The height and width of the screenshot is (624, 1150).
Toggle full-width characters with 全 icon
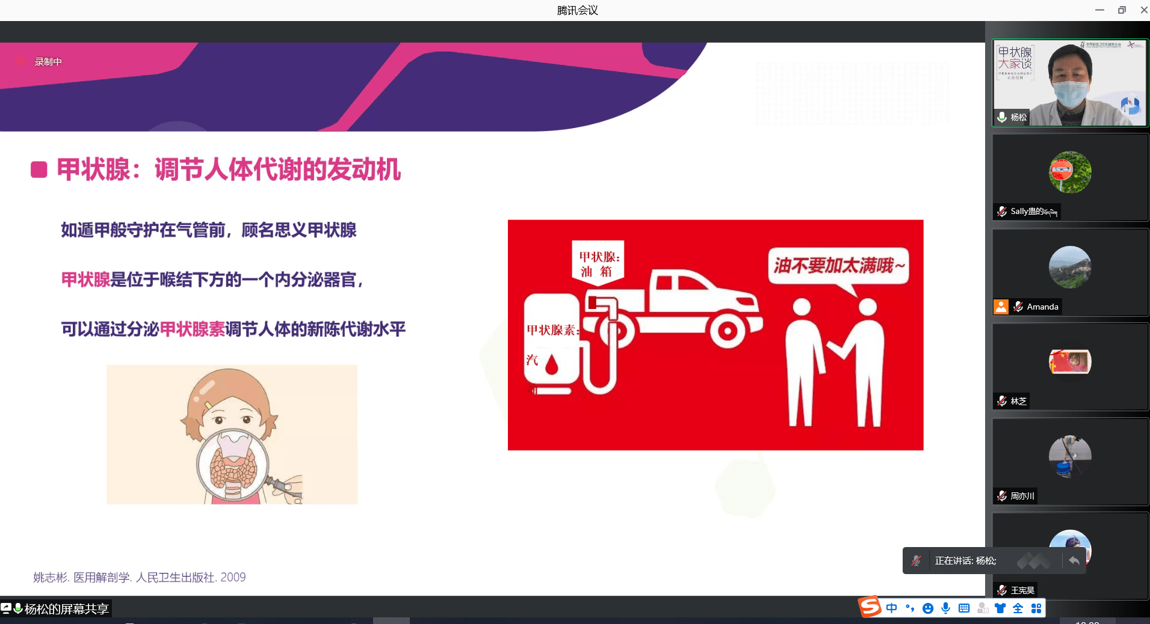coord(1018,608)
